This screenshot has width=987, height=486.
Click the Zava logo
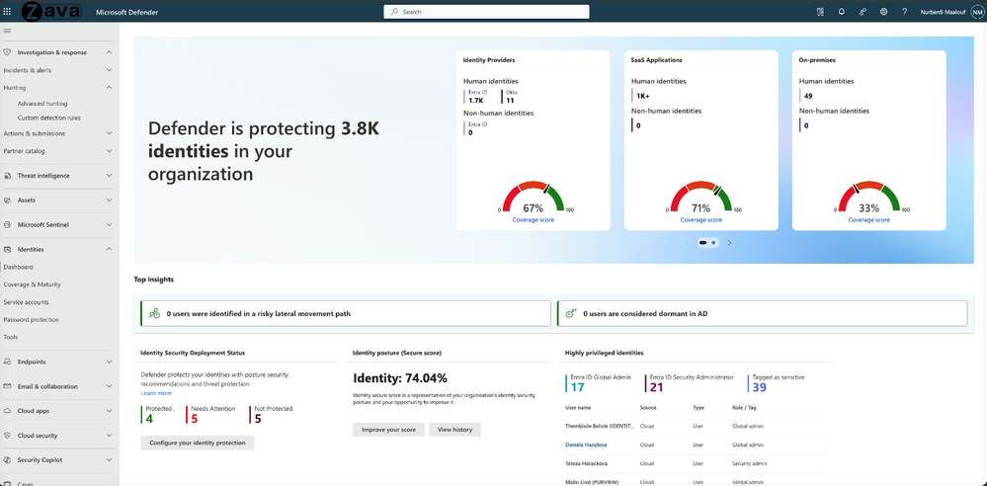52,11
